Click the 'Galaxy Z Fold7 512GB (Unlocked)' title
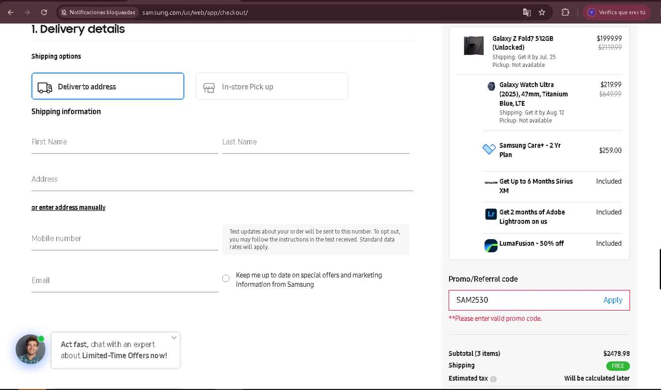Viewport: 661px width, 390px height. tap(523, 43)
